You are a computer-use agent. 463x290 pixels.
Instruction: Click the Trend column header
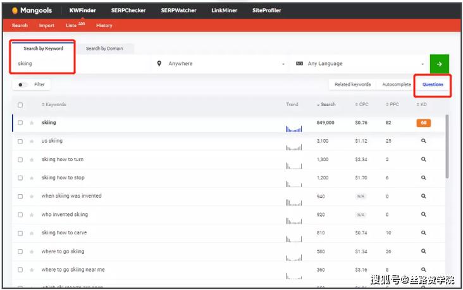coord(292,104)
